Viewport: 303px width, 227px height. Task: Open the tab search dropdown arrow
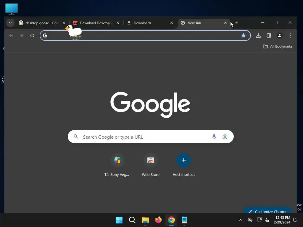pyautogui.click(x=10, y=23)
